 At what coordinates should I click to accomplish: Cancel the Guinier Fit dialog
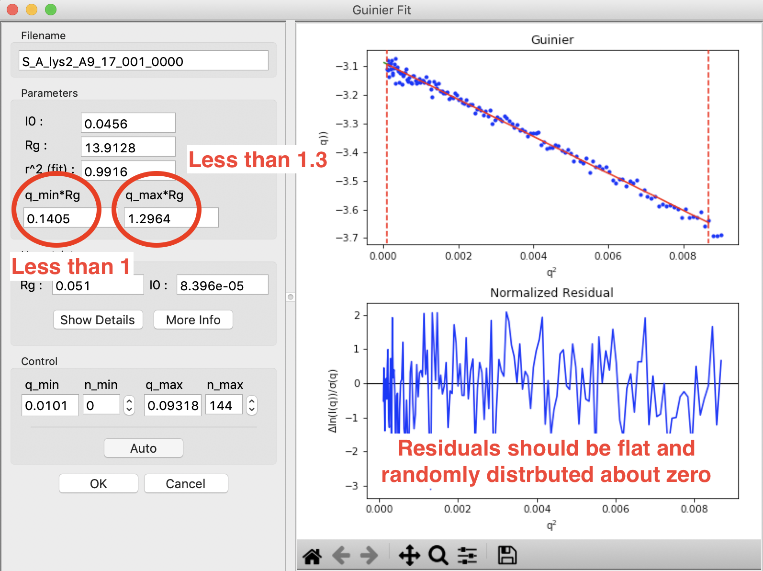tap(186, 484)
